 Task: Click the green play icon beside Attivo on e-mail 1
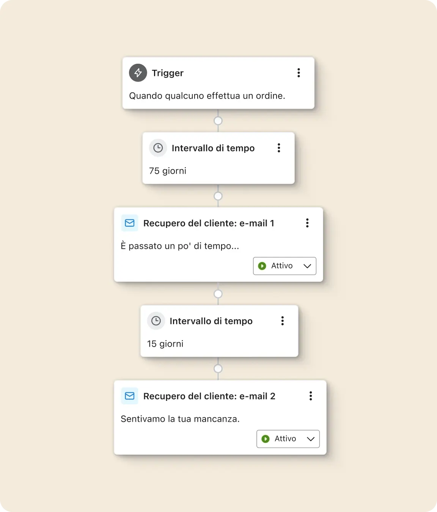[262, 266]
